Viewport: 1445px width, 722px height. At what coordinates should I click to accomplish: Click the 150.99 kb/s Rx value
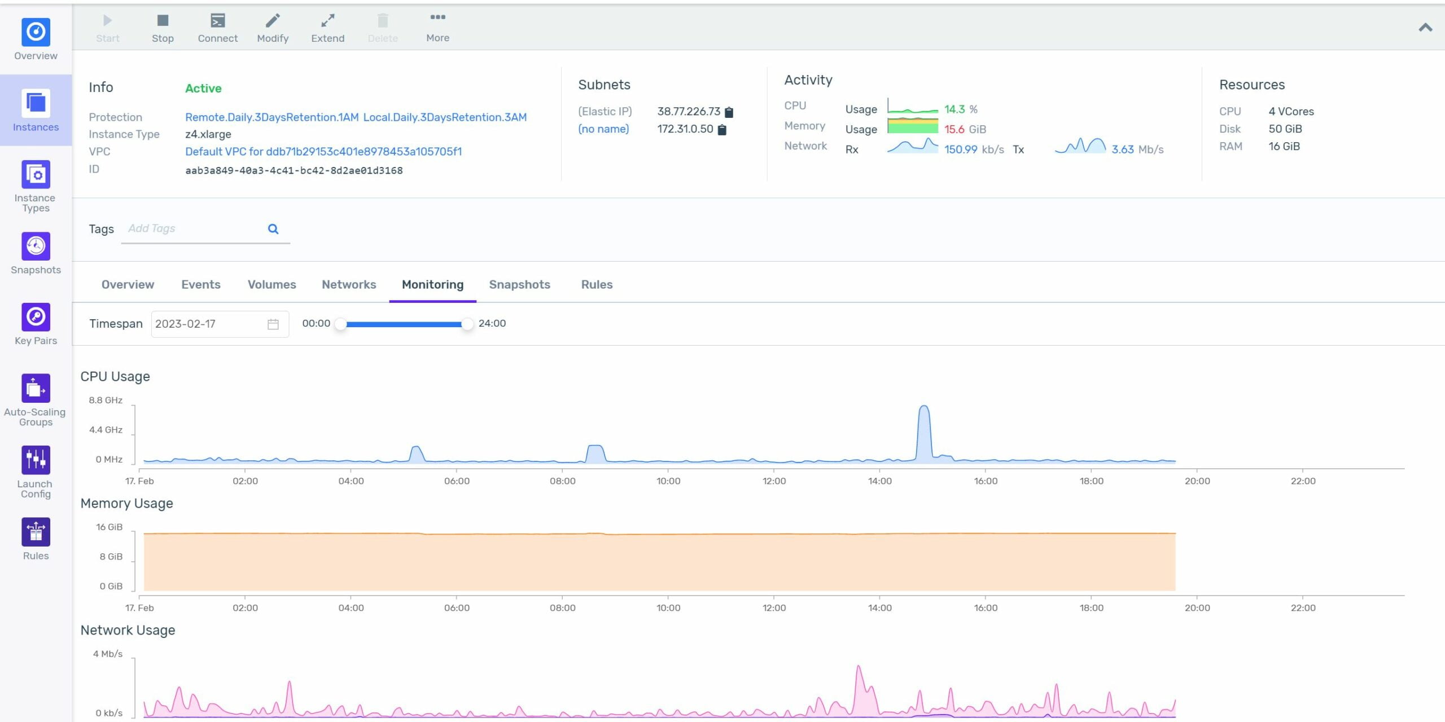(x=974, y=149)
